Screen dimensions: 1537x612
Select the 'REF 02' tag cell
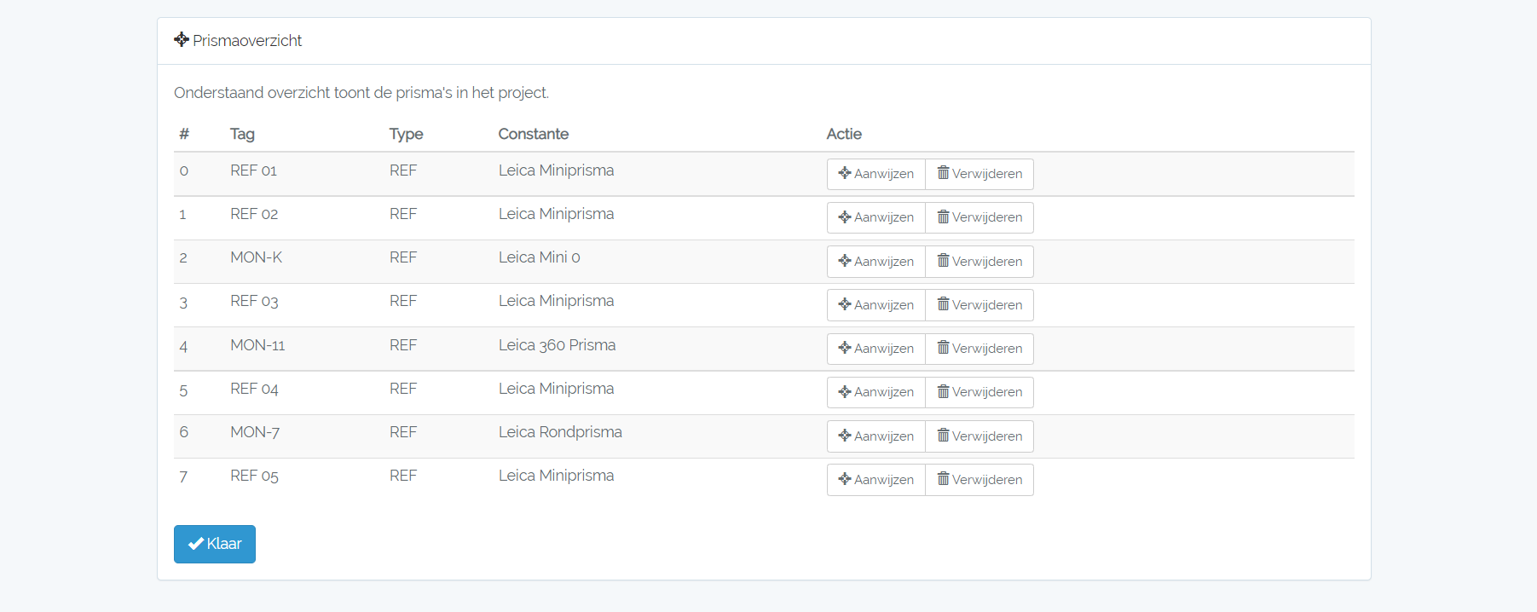[x=254, y=214]
